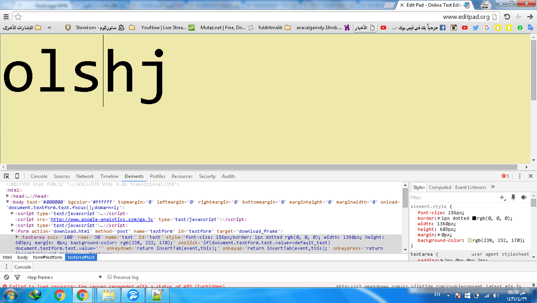Image resolution: width=537 pixels, height=303 pixels.
Task: Toggle device mode emulation icon
Action: point(17,176)
